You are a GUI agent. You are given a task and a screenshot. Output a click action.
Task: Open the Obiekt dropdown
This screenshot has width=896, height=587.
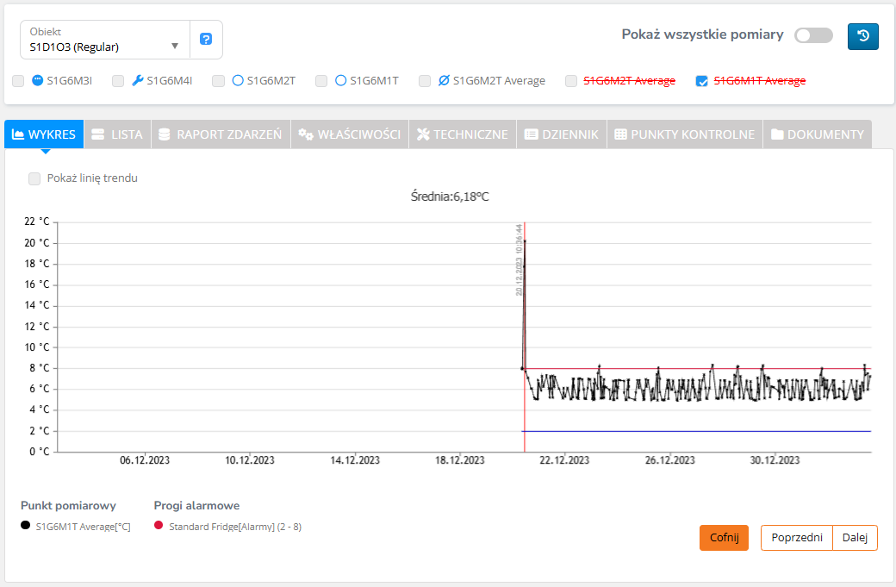coord(104,40)
